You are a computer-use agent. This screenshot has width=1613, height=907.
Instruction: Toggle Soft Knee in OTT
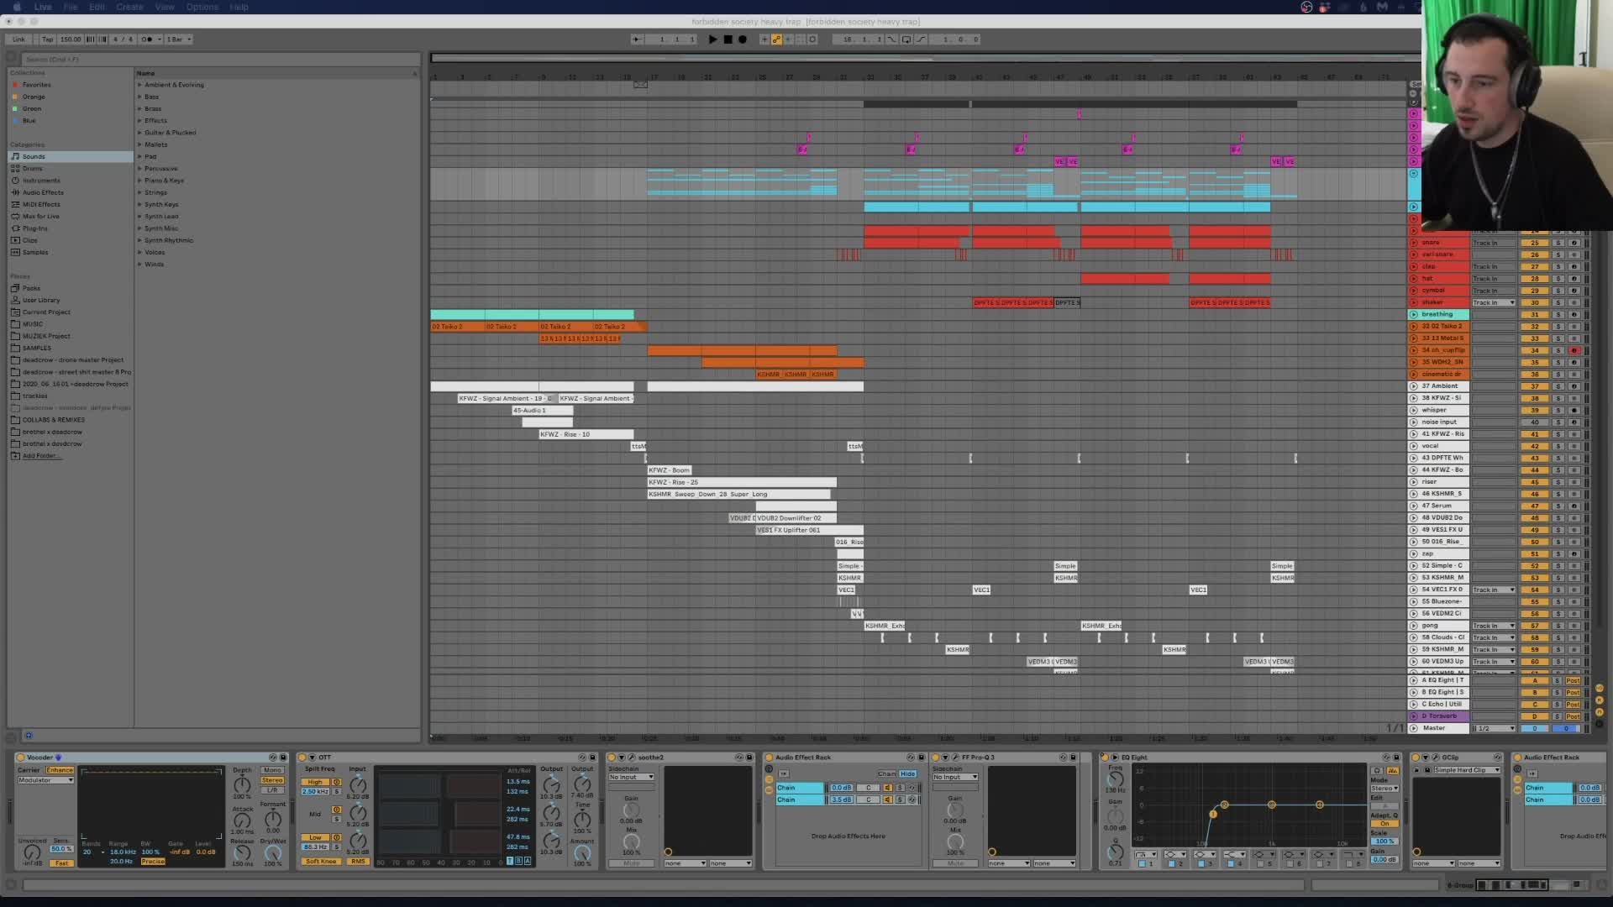click(321, 862)
